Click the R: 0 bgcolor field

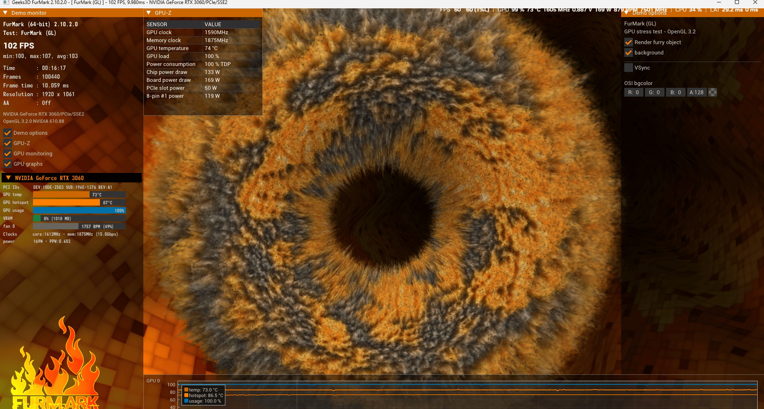[634, 92]
